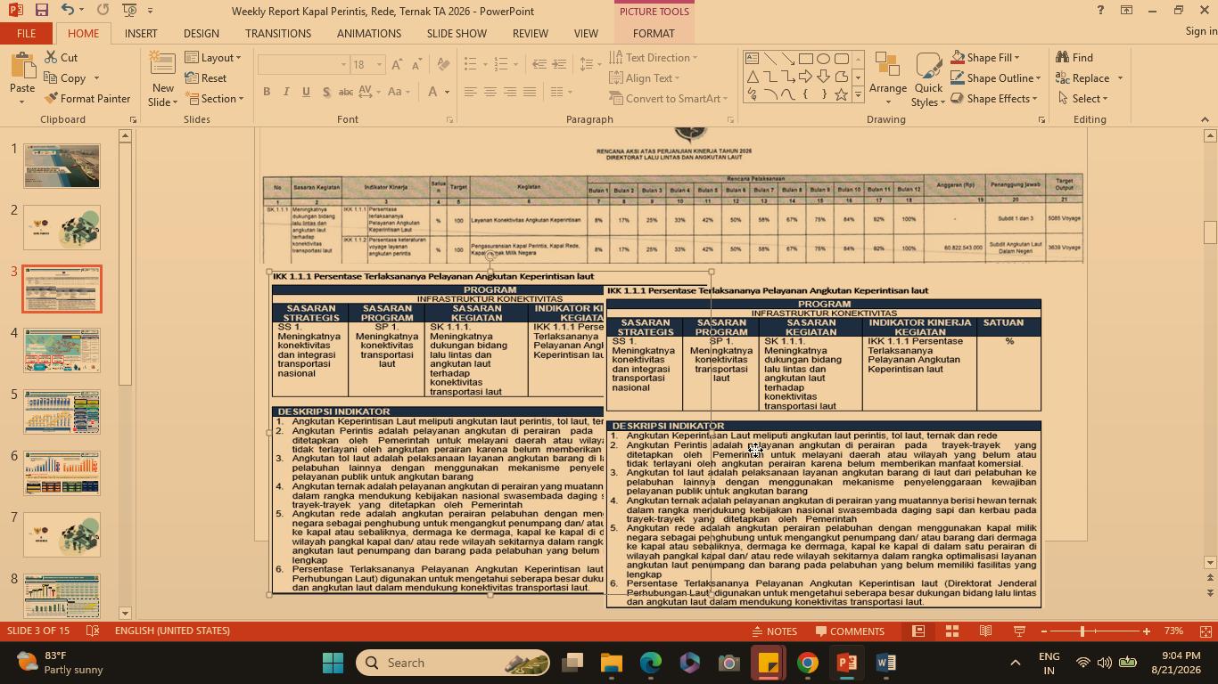Image resolution: width=1218 pixels, height=684 pixels.
Task: Switch to the Format tab
Action: pyautogui.click(x=654, y=33)
